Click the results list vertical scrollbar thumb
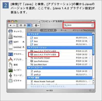This screenshot has height=101, width=102. click(93, 44)
